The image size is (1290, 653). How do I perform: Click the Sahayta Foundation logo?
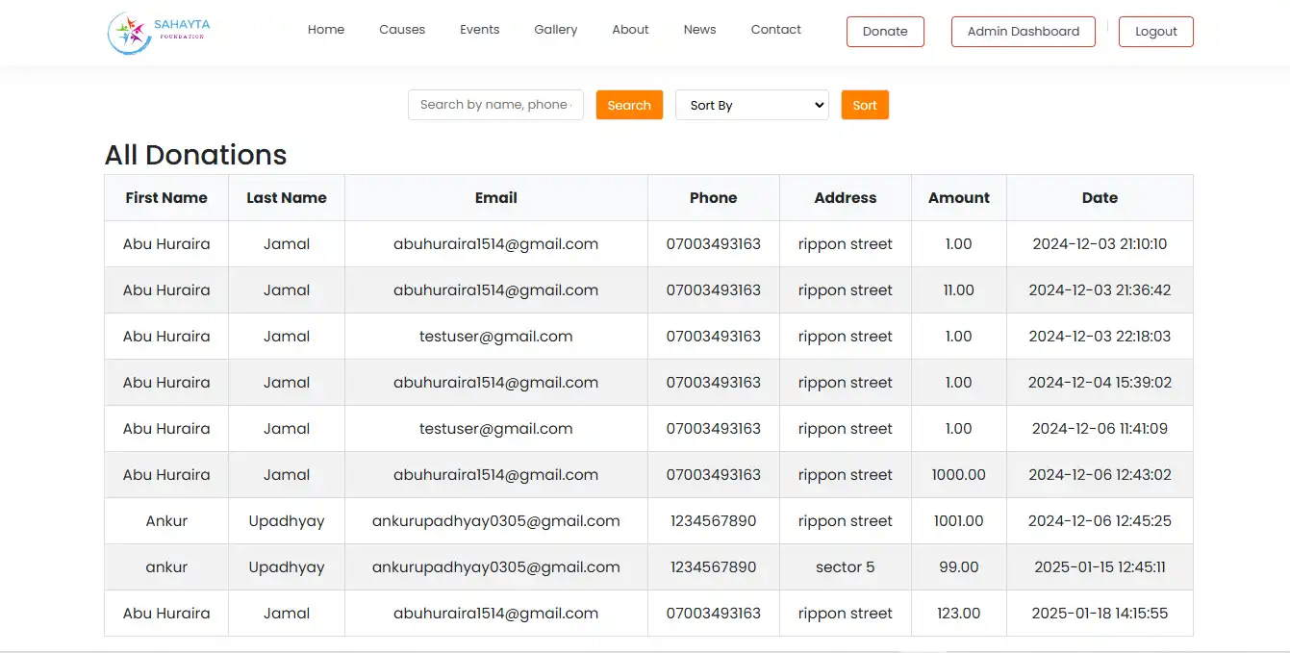tap(159, 32)
